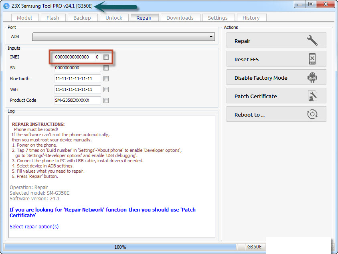Switch to the Settings tab
This screenshot has width=338, height=254.
point(218,18)
